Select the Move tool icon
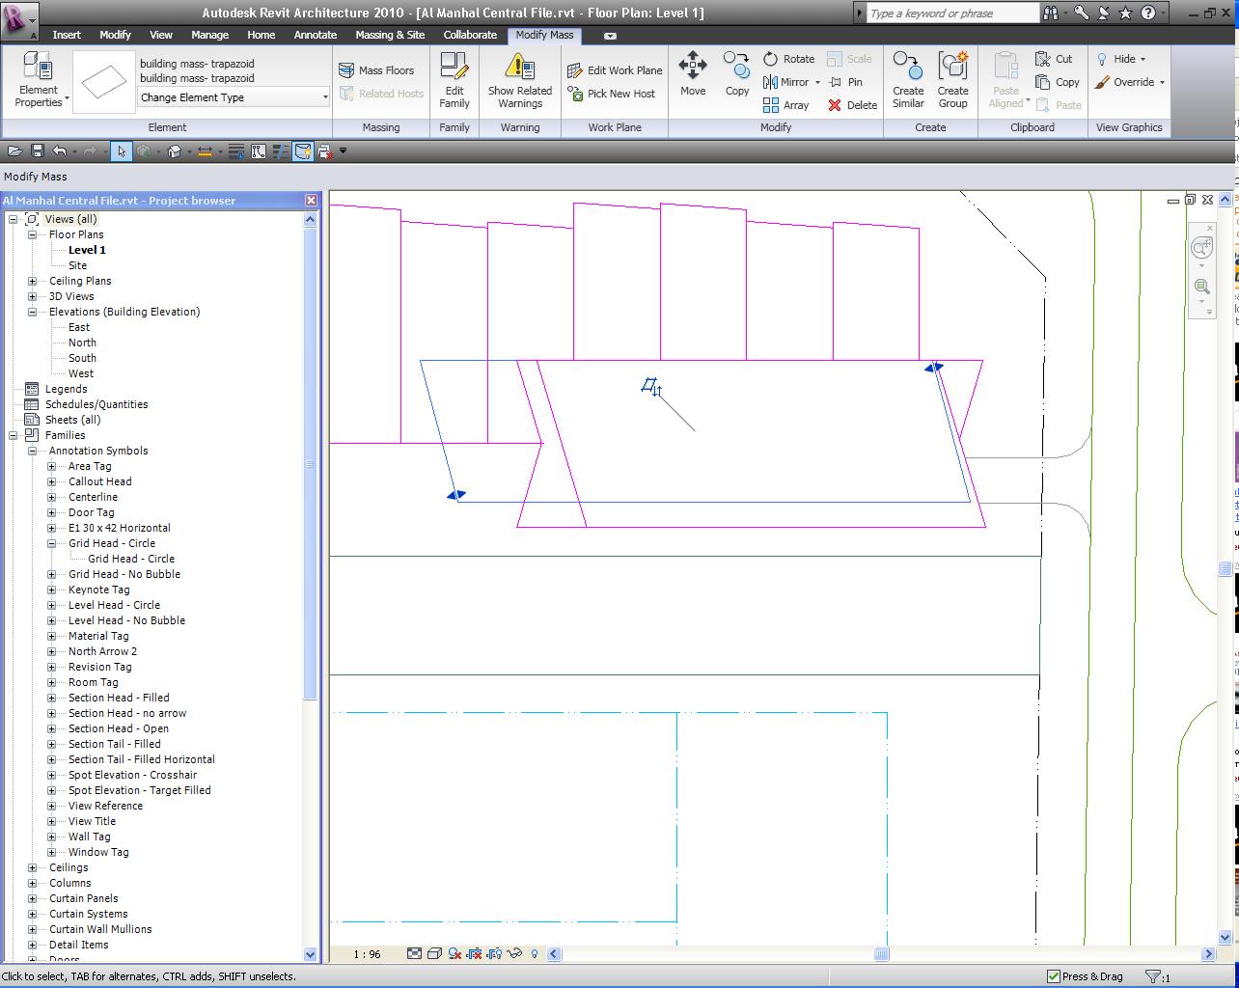Screen dimensions: 1239x988 [x=693, y=67]
